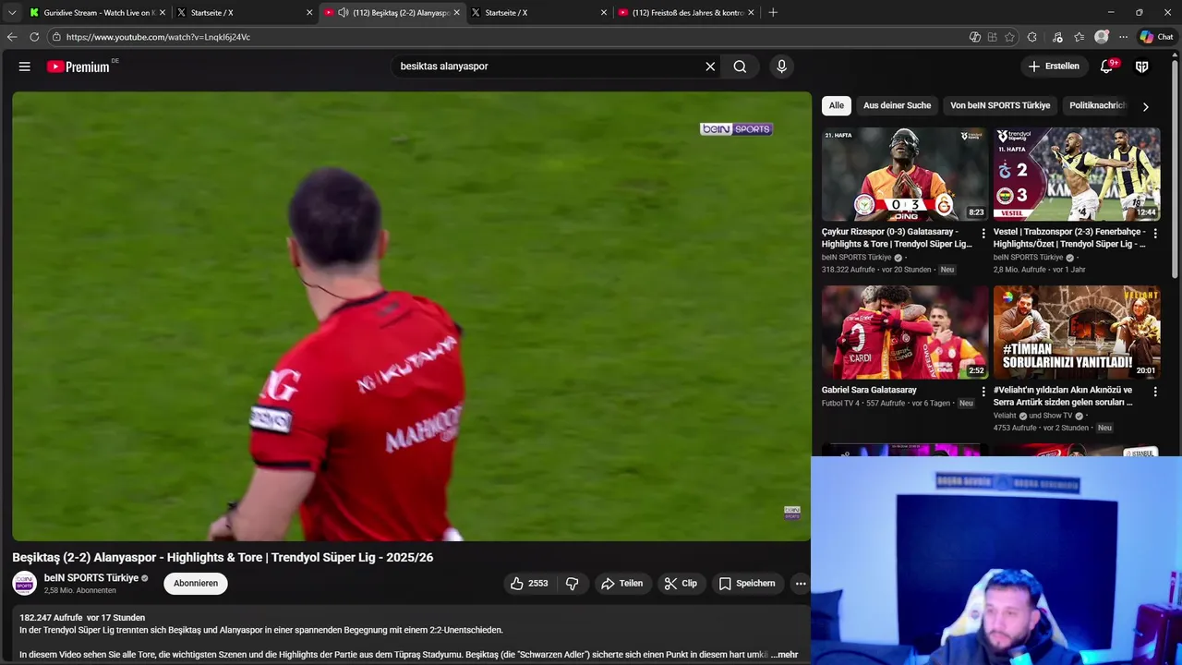The height and width of the screenshot is (665, 1182).
Task: Open browser extensions puzzle icon
Action: [x=1032, y=37]
